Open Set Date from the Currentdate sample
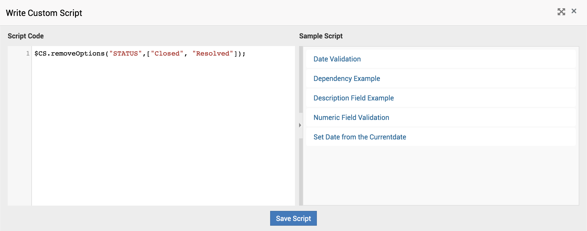Viewport: 587px width, 231px height. [x=360, y=137]
